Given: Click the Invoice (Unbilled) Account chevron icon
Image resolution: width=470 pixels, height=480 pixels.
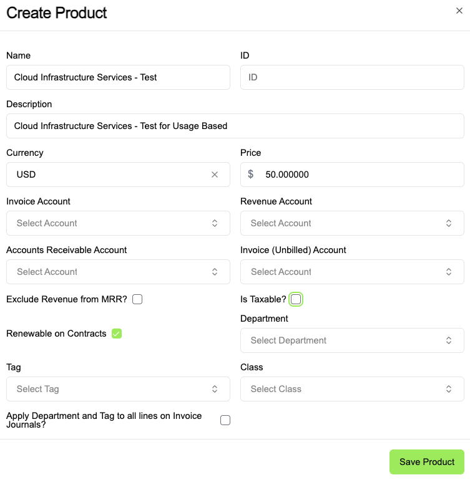Looking at the screenshot, I should tap(449, 272).
